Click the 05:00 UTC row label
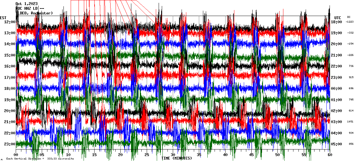Screen dimensions: 355x163 [x=336, y=144]
